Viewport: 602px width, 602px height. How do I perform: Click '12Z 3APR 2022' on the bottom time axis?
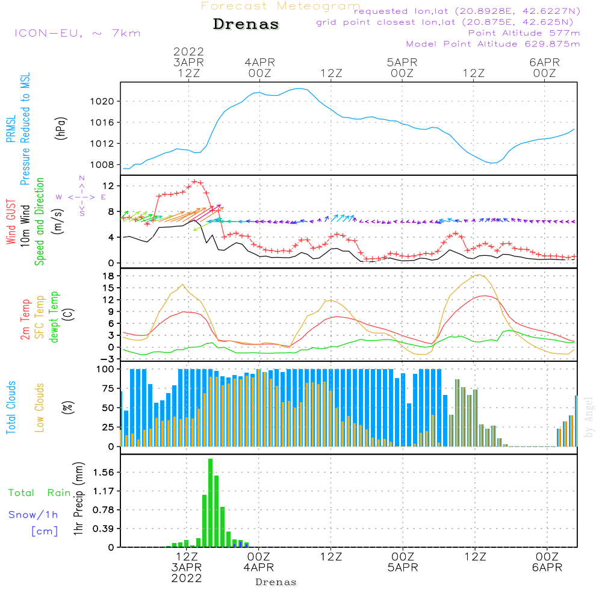187,567
